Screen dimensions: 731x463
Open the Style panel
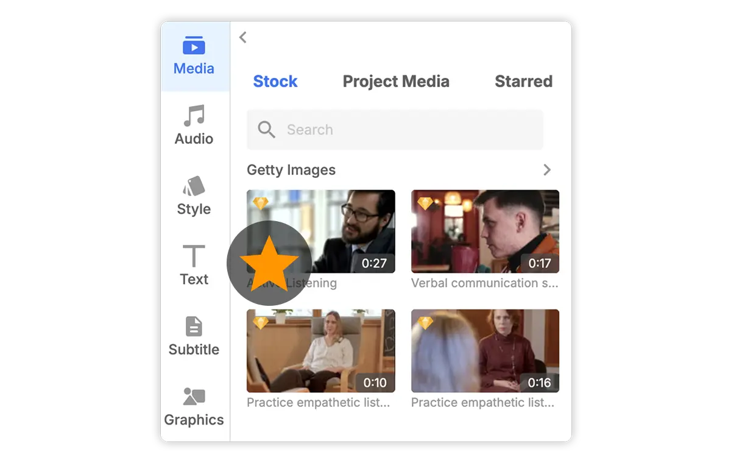(194, 196)
